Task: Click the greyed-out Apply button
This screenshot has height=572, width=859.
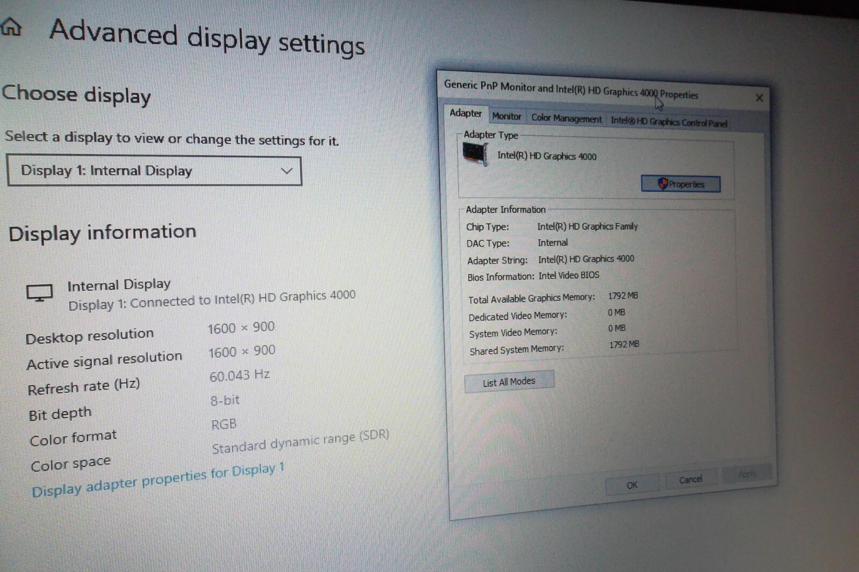Action: [x=747, y=474]
